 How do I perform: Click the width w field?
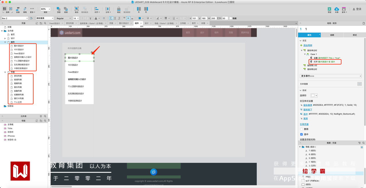coord(213,18)
